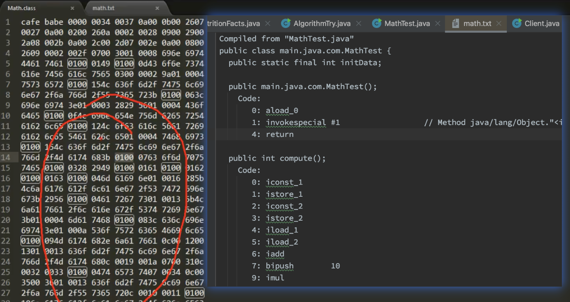
Task: Click the '// Method java/lang/Object' comment
Action: (x=493, y=122)
